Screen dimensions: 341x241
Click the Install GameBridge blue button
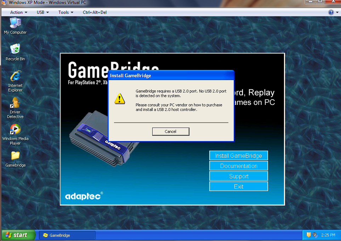[239, 156]
